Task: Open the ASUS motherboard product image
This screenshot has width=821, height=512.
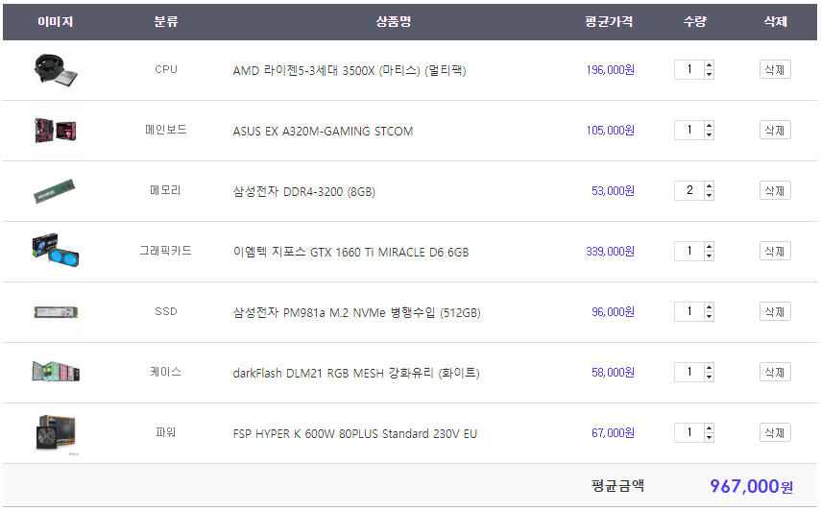Action: [x=56, y=131]
